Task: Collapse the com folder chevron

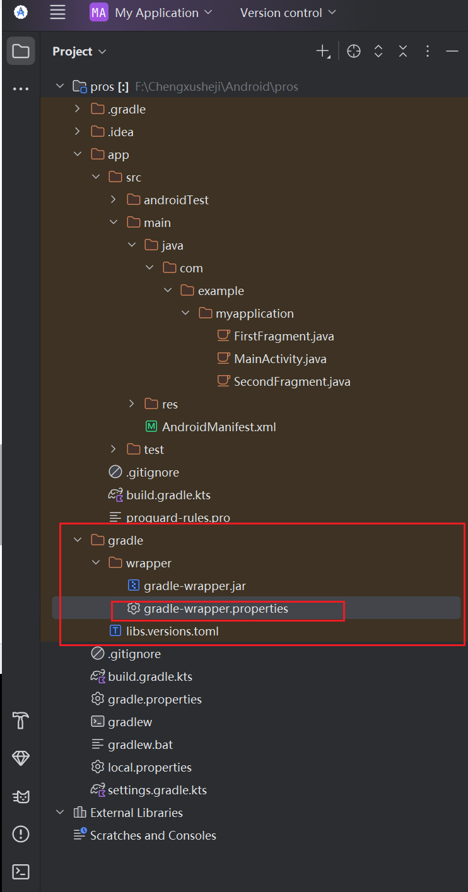Action: coord(149,268)
